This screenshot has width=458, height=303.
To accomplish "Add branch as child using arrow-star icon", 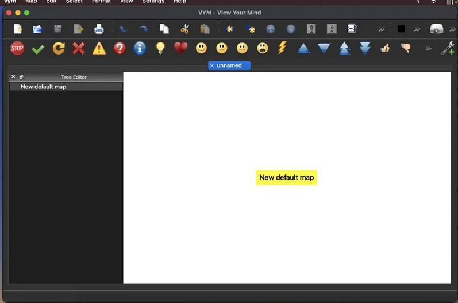I will click(x=251, y=29).
